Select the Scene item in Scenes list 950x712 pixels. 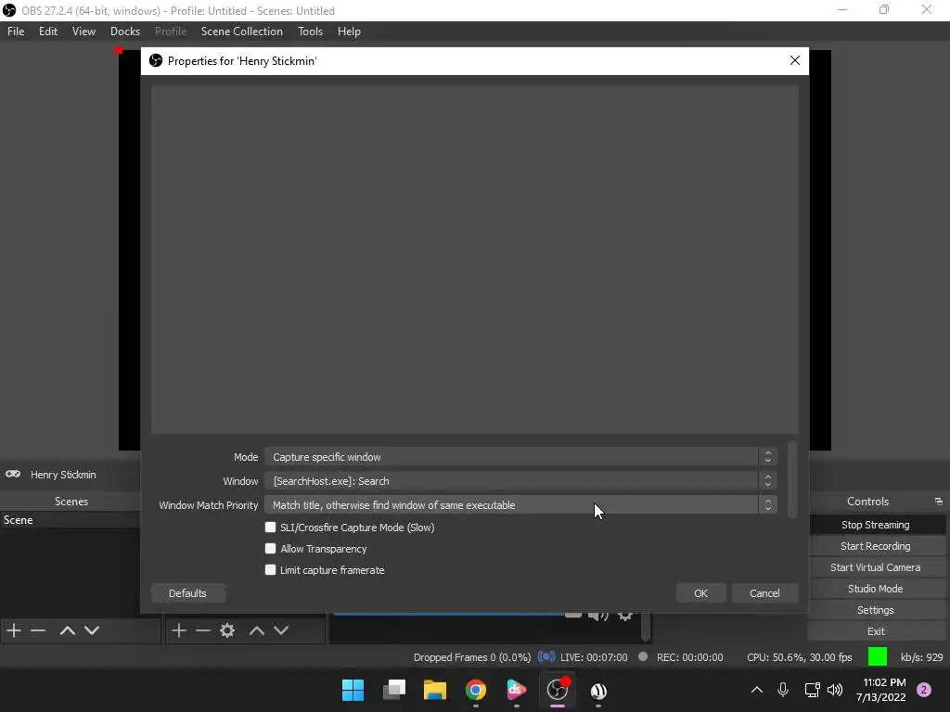coord(71,520)
